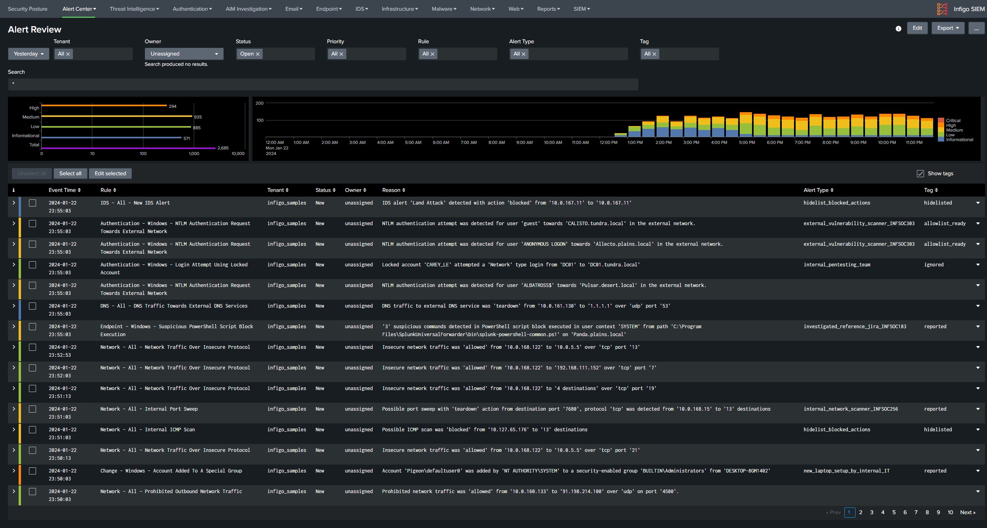Select checkbox for Login Attempt Using Locked Account row

click(32, 265)
